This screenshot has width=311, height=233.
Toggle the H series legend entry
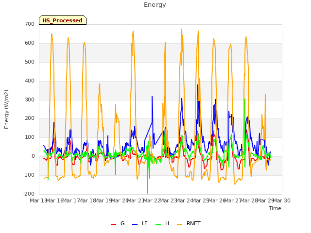162,224
